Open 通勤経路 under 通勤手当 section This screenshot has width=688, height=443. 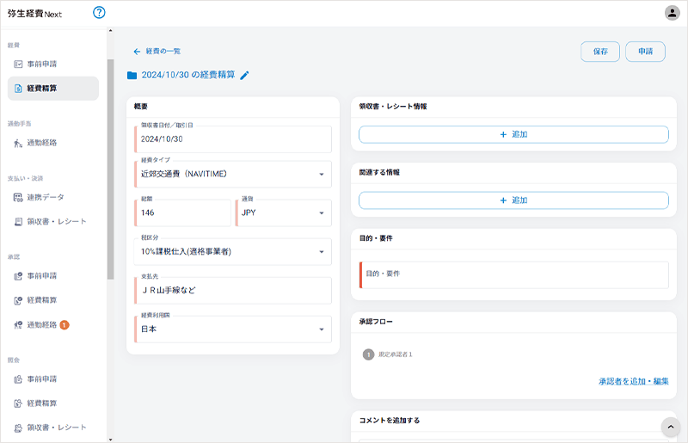[x=41, y=143]
